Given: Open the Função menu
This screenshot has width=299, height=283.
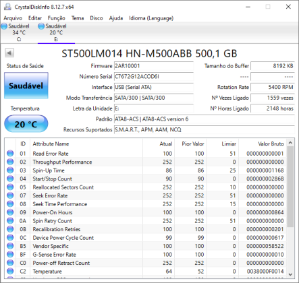Looking at the screenshot, I should [56, 18].
